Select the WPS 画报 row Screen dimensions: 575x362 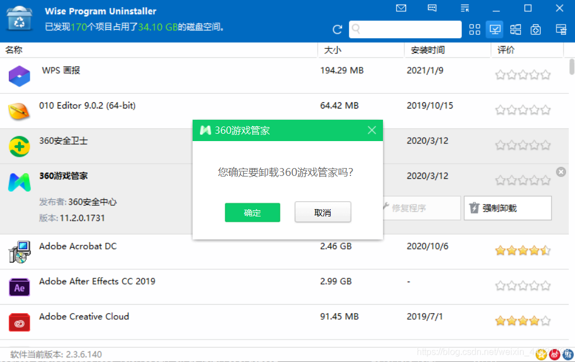tap(284, 75)
